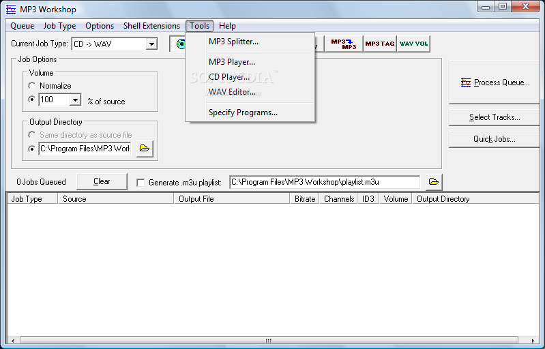Image resolution: width=545 pixels, height=349 pixels.
Task: Clear the job queue
Action: [102, 181]
